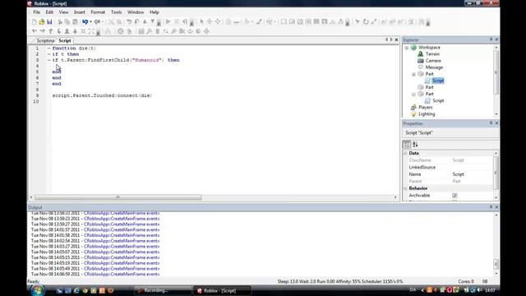Pin the Properties panel
The image size is (526, 296).
491,123
